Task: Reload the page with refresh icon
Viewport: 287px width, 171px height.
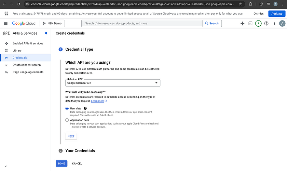Action: tap(19, 4)
